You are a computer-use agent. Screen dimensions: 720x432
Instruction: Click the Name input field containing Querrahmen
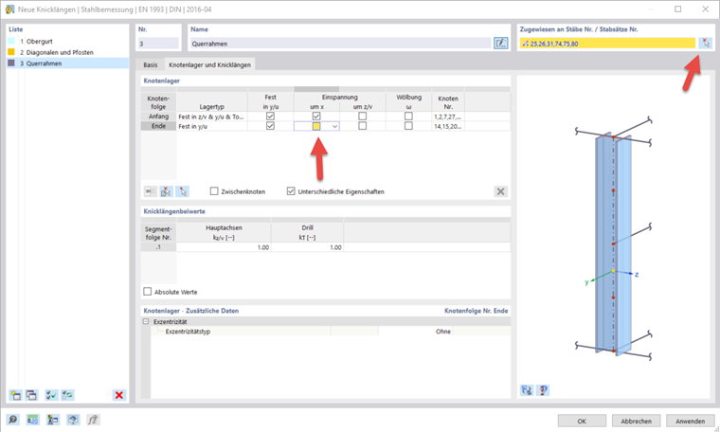[x=340, y=44]
